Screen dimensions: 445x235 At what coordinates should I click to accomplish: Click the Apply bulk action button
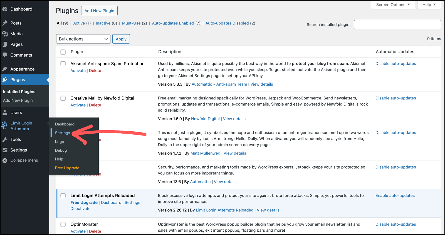click(x=121, y=39)
